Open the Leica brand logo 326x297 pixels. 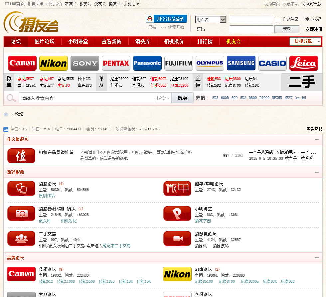point(303,63)
